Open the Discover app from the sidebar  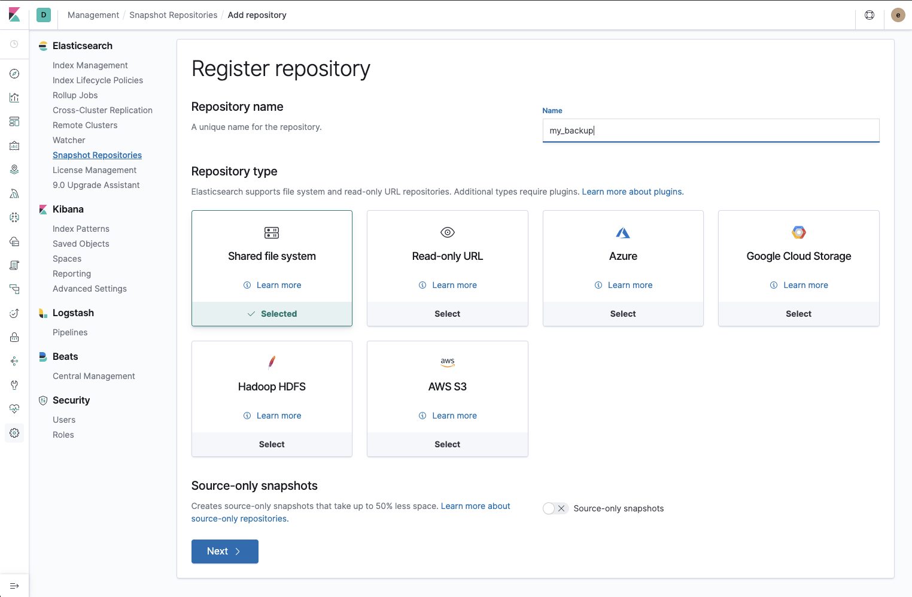pyautogui.click(x=14, y=74)
